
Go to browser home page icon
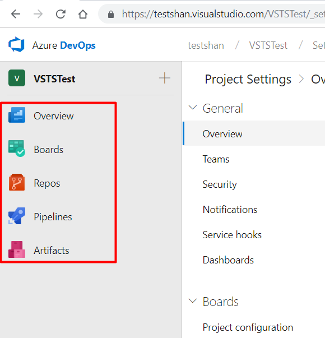pos(83,15)
